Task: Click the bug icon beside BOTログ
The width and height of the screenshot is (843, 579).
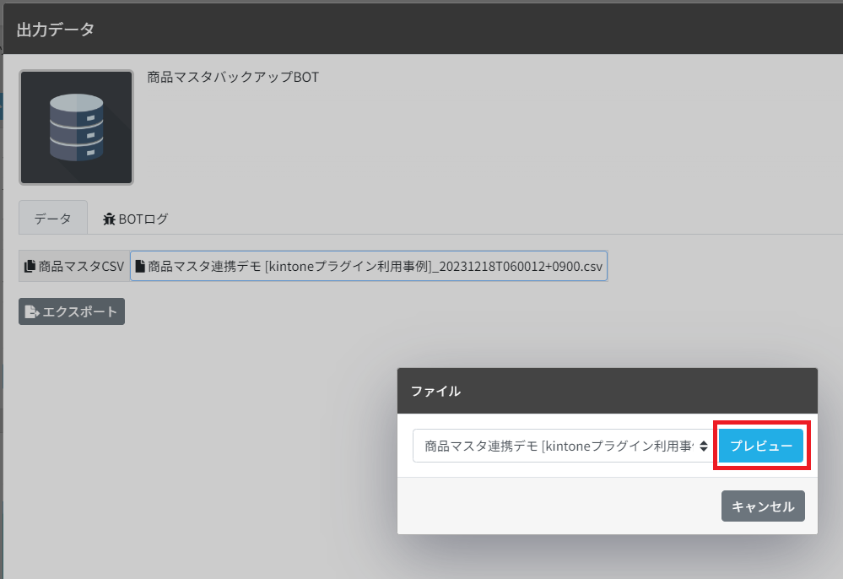Action: pos(109,219)
